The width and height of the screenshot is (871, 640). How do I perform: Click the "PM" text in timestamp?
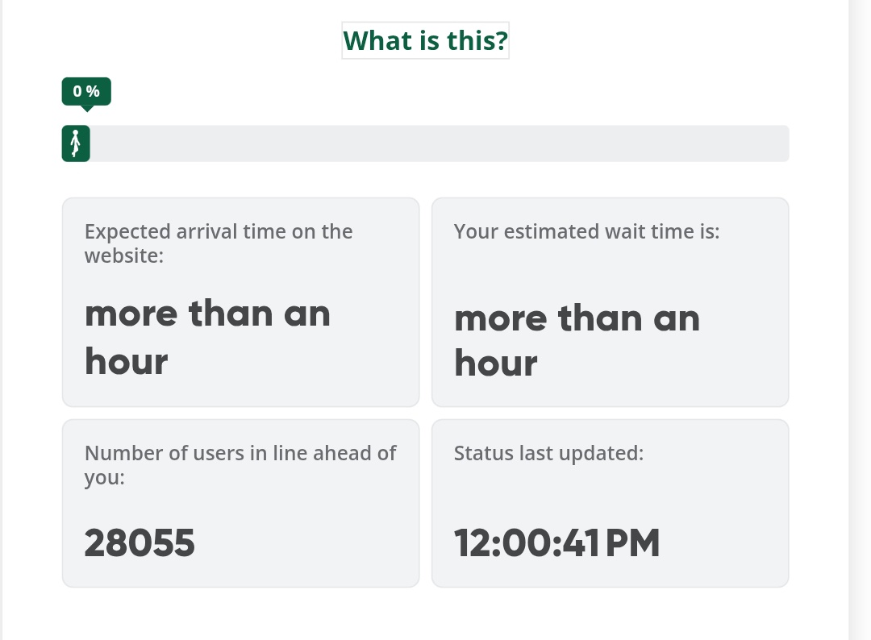[632, 543]
